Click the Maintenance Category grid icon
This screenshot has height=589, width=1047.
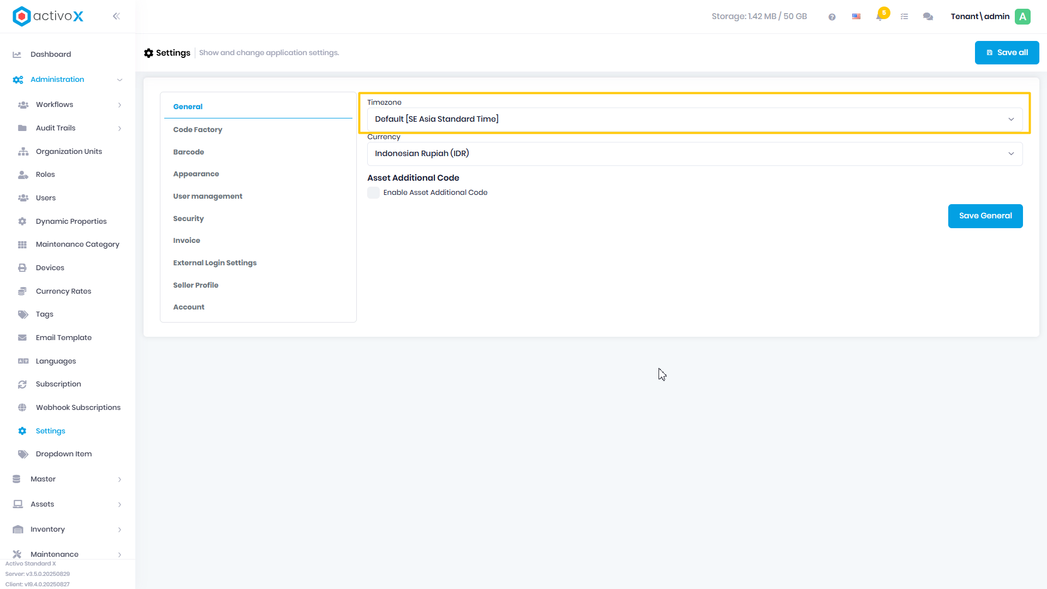tap(22, 245)
